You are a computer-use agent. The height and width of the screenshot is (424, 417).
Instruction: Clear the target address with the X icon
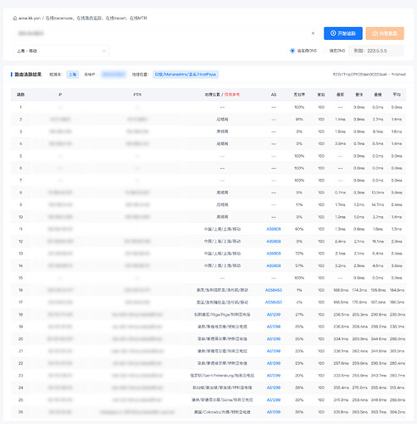313,33
